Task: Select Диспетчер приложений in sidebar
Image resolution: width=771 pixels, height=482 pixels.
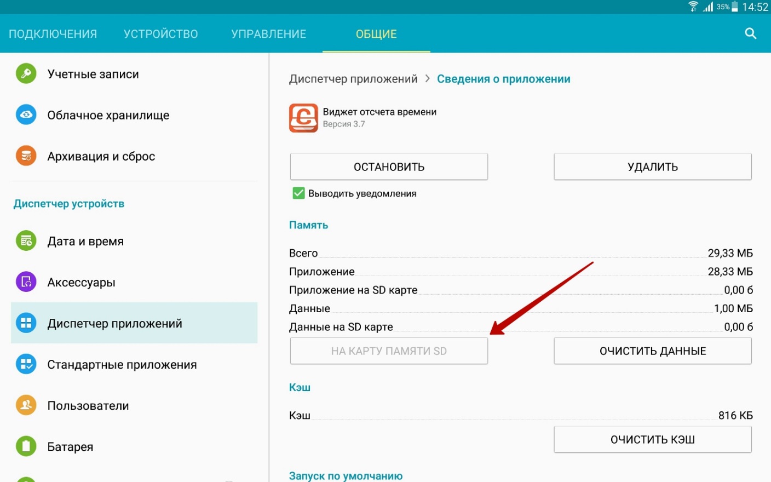Action: coord(134,323)
